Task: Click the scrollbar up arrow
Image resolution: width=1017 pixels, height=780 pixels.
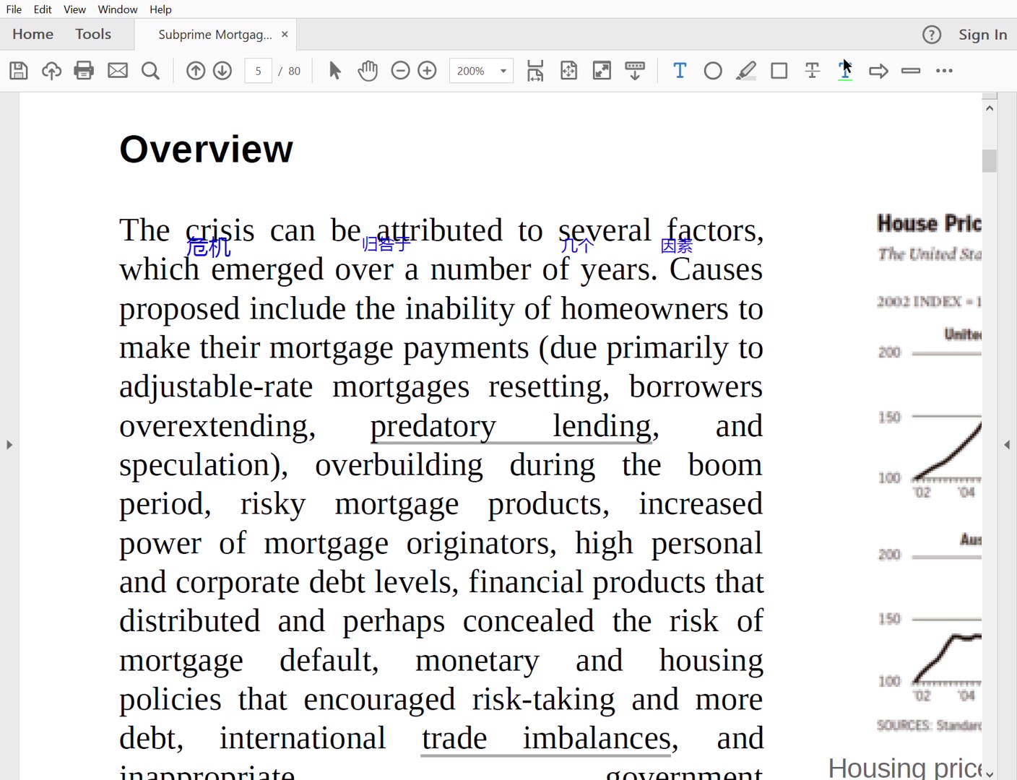Action: (990, 108)
